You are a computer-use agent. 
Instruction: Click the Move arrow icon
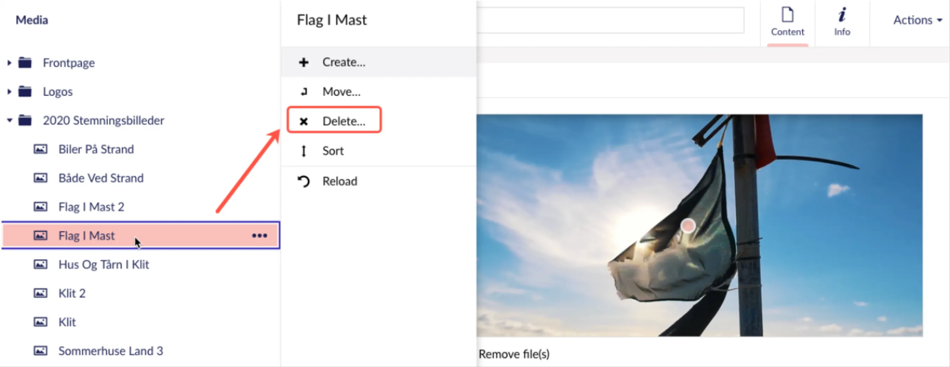click(303, 92)
